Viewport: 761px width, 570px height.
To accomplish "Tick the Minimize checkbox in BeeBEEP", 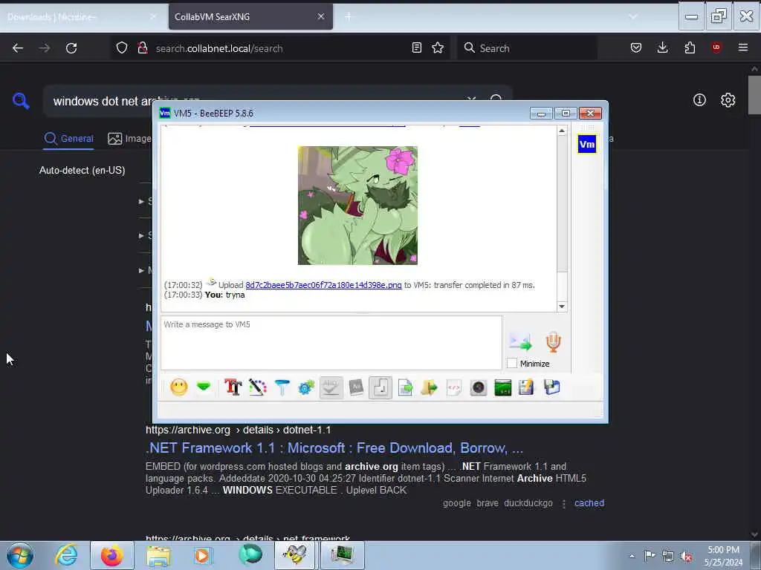I will (511, 363).
